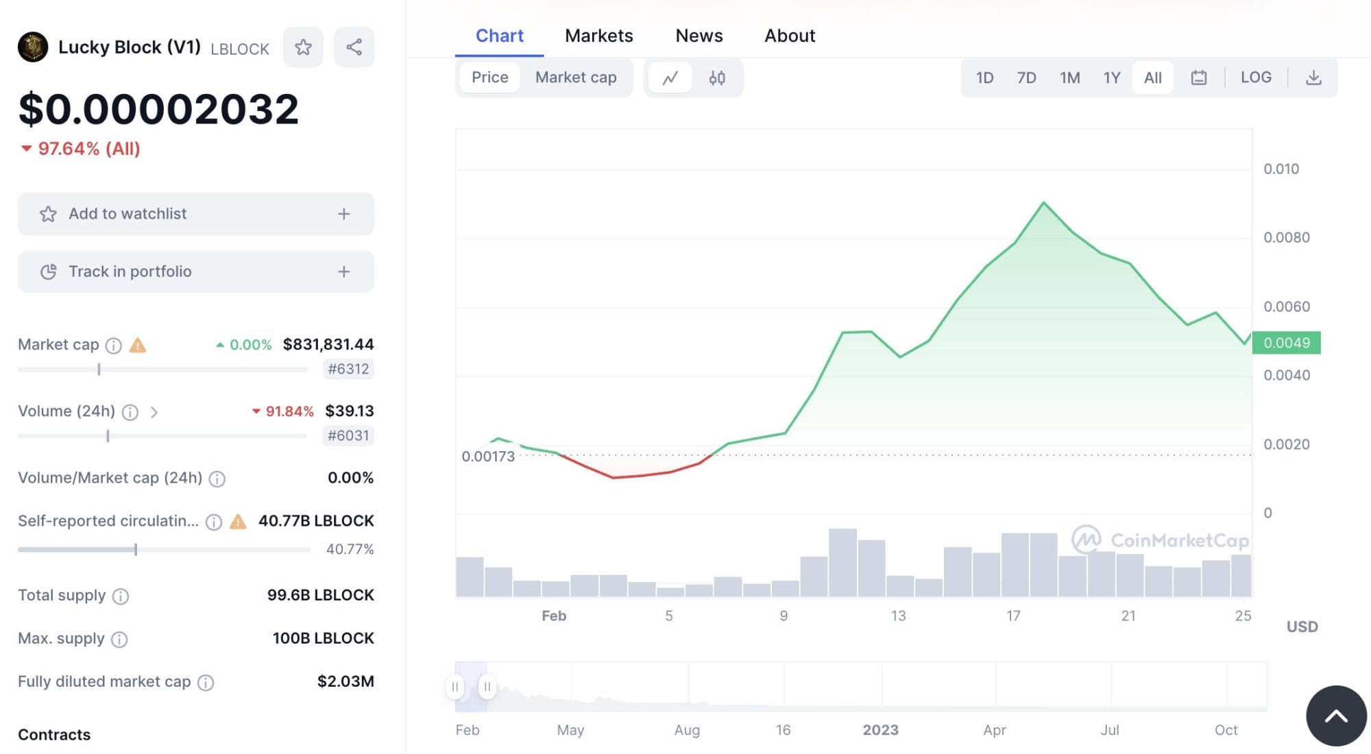The image size is (1371, 754).
Task: Expand Add to watchlist plus
Action: [x=343, y=214]
